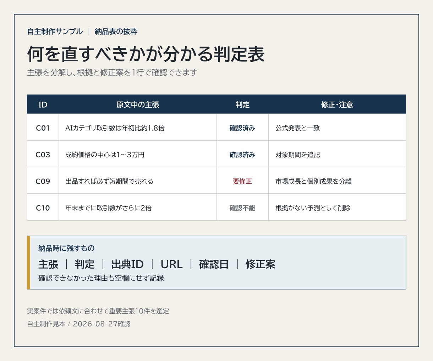Click the note 市場成長と個別成果を分離
The width and height of the screenshot is (433, 361).
313,181
